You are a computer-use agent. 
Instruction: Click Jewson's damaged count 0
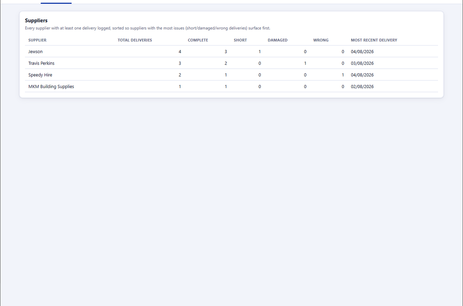click(x=305, y=52)
